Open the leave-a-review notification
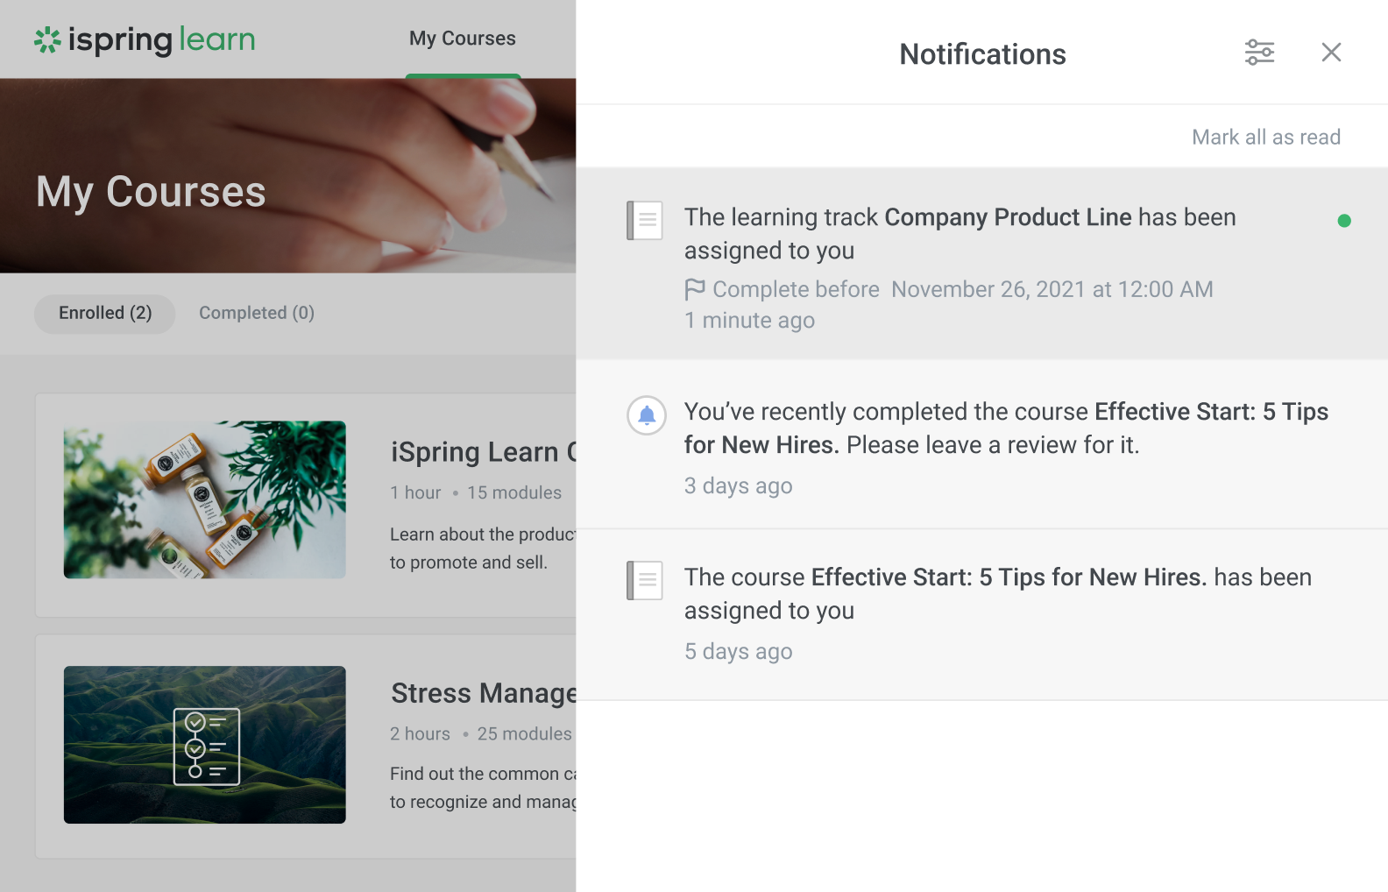Image resolution: width=1388 pixels, height=892 pixels. tap(1005, 428)
